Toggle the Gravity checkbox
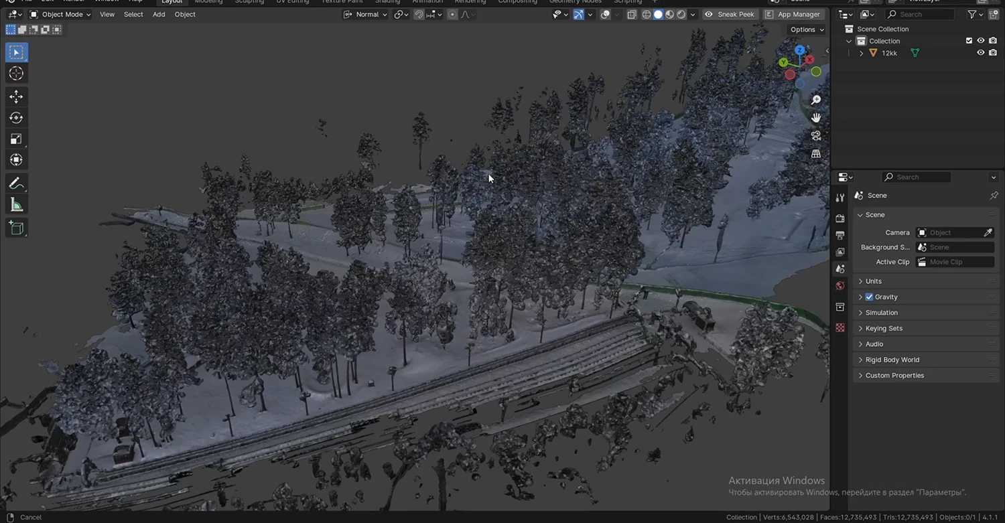Screen dimensions: 1005x523 pos(869,297)
